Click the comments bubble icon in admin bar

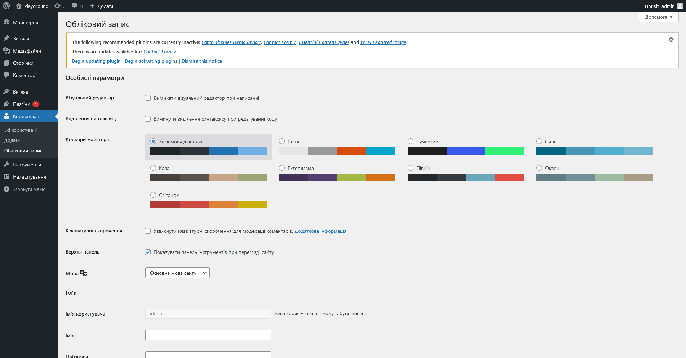pyautogui.click(x=75, y=6)
